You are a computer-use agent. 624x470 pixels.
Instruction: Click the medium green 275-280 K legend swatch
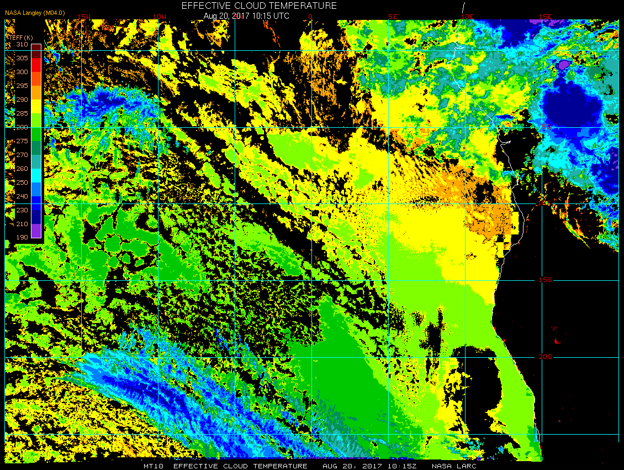(x=36, y=134)
